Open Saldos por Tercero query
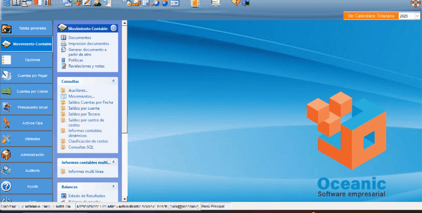422x213 pixels. pos(84,114)
